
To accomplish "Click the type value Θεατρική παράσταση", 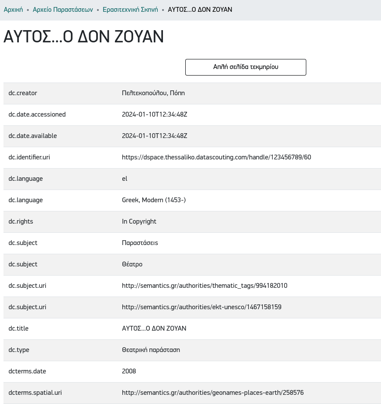I will [x=151, y=350].
